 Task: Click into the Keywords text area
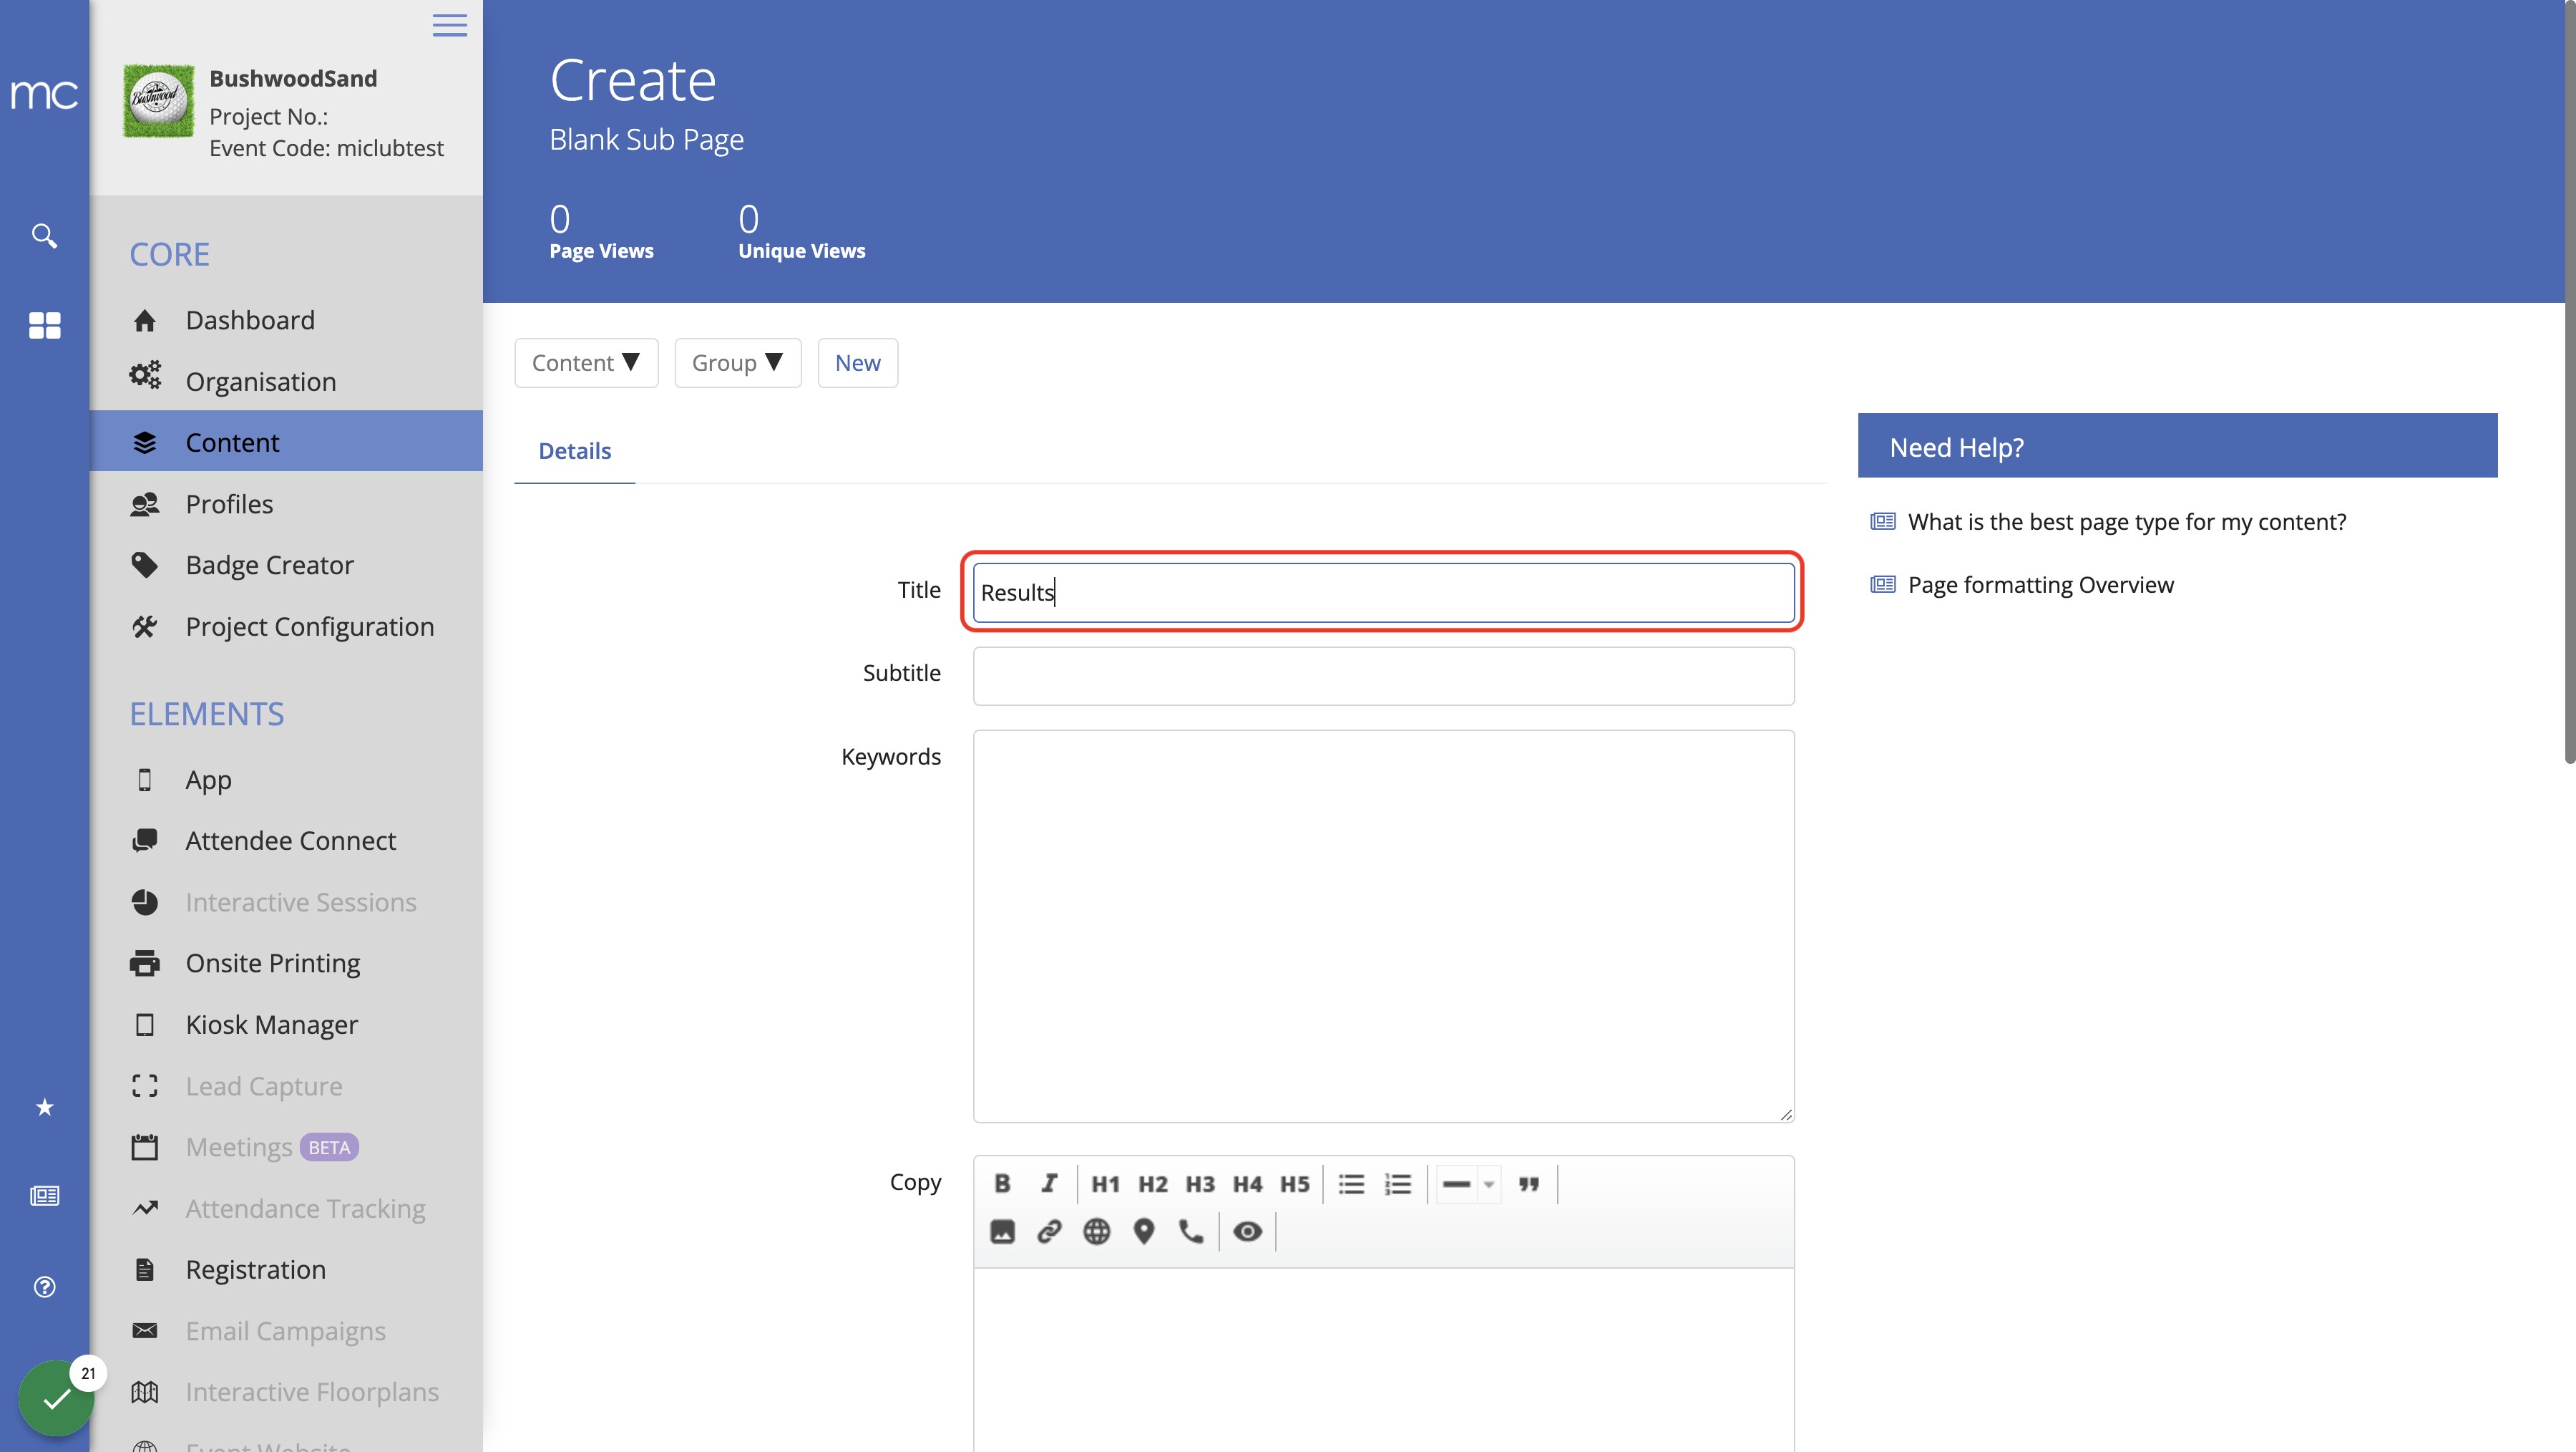pos(1383,926)
